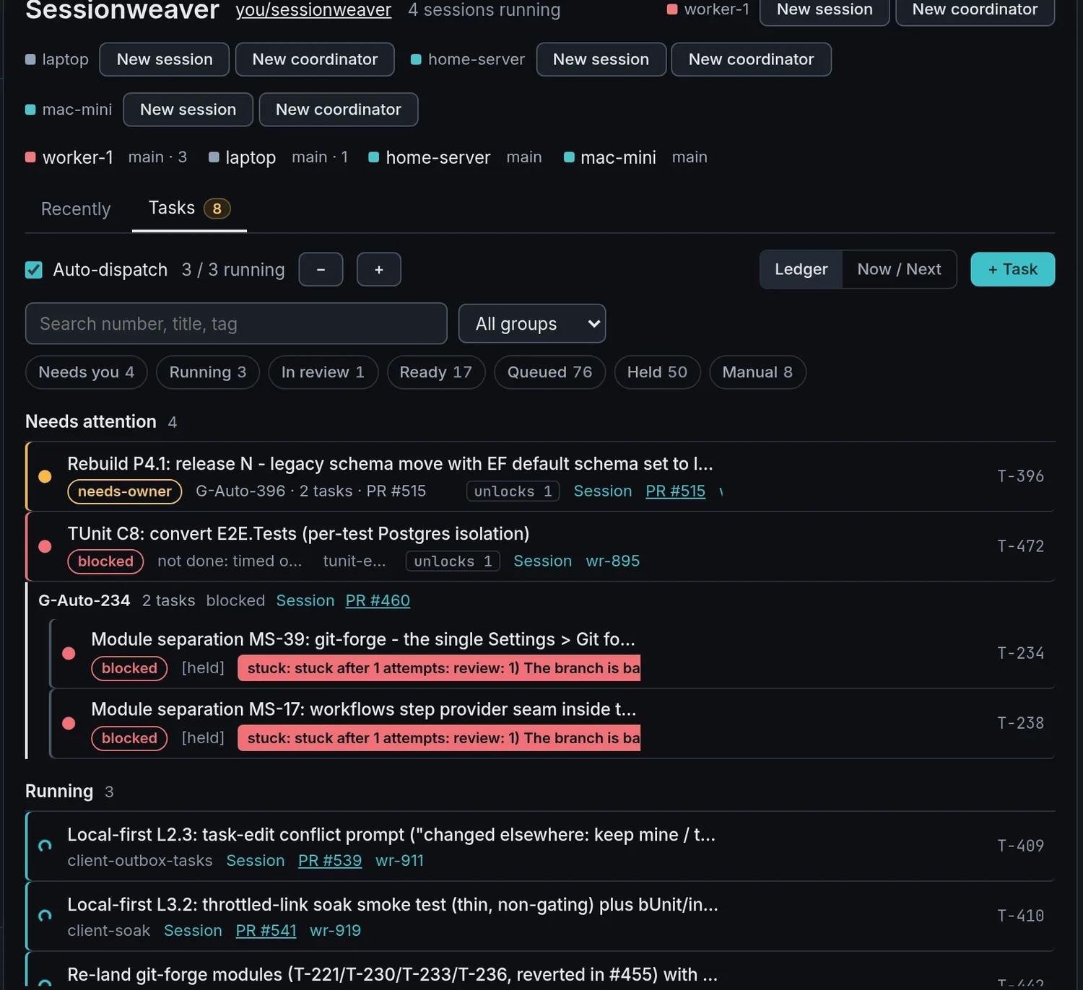The image size is (1083, 990).
Task: Click the spinner icon on T-409 row
Action: click(45, 845)
